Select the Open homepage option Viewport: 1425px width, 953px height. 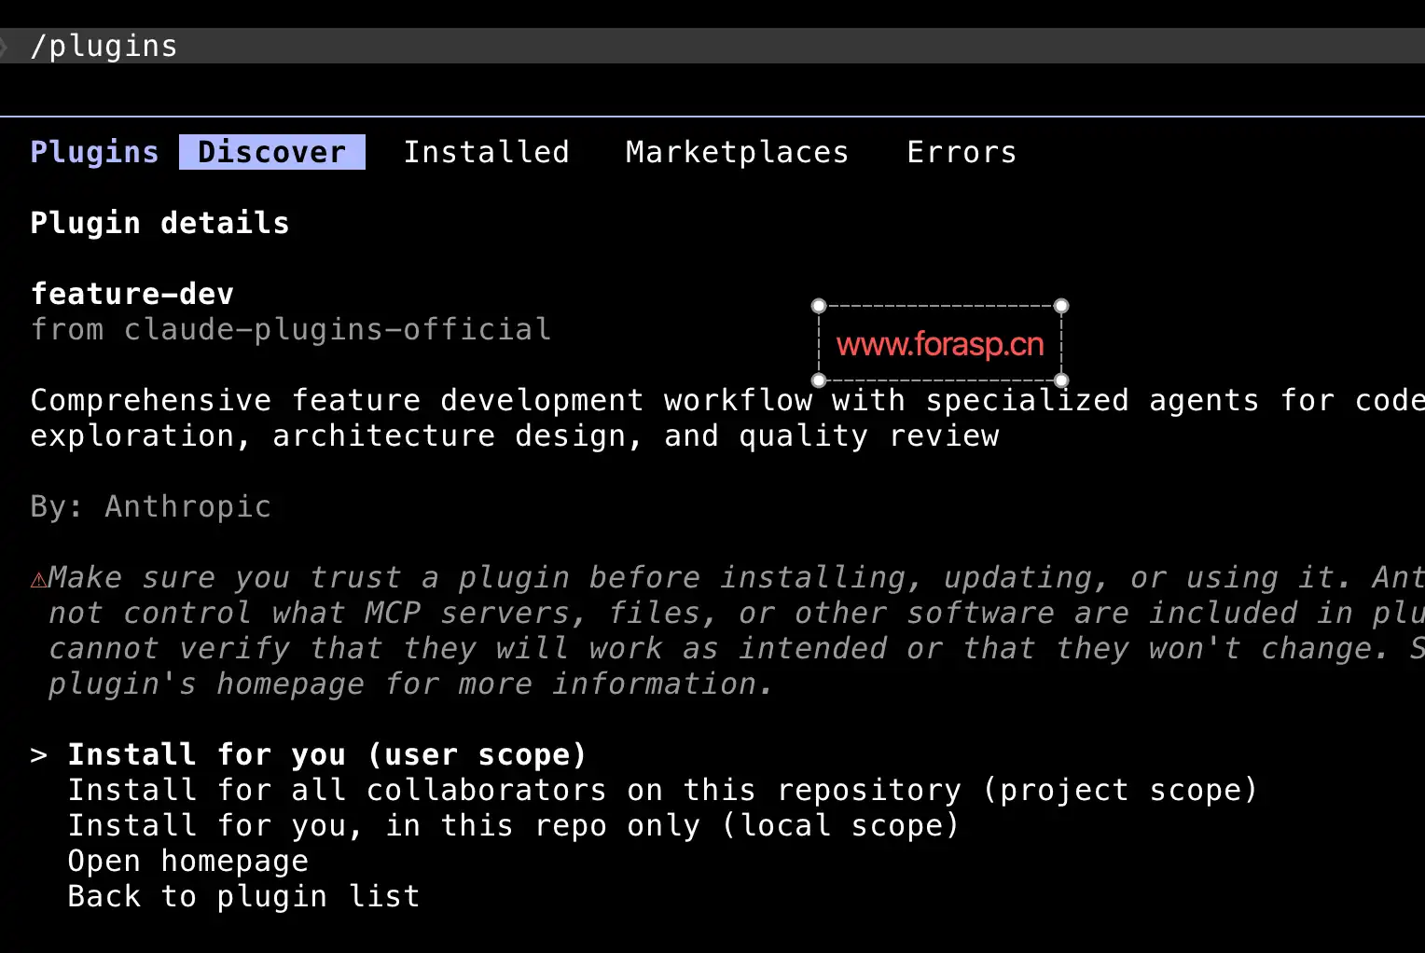187,861
